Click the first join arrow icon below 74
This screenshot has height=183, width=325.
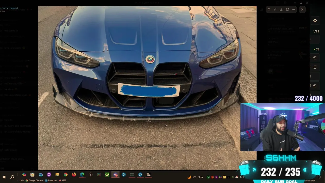(x=315, y=58)
